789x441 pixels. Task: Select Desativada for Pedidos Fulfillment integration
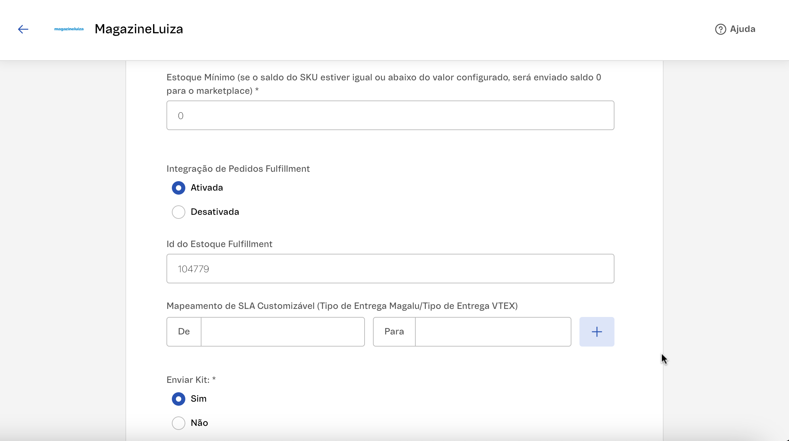click(x=179, y=212)
